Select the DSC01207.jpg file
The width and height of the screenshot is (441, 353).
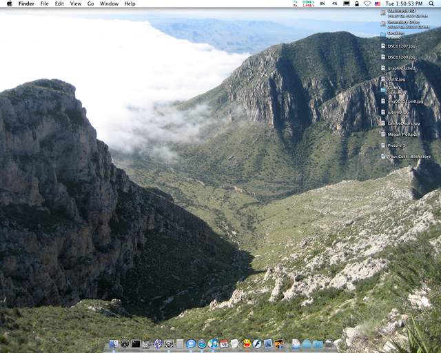[x=398, y=46]
